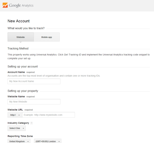This screenshot has width=154, height=143.
Task: Expand the (GMT+00:00) London time zone dropdown
Action: [48, 141]
